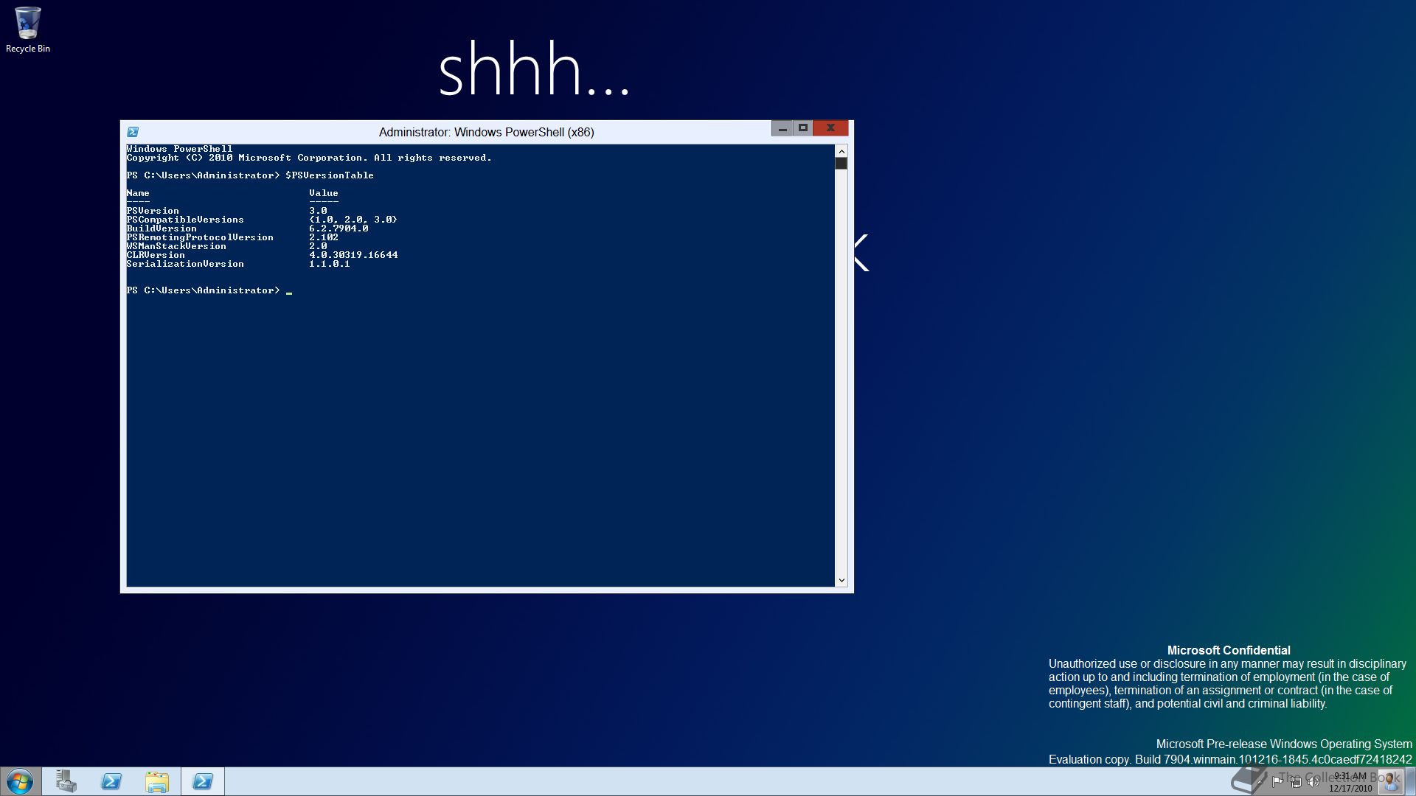This screenshot has width=1416, height=796.
Task: Click the pinned PowerShell icon beside Server Manager
Action: click(111, 781)
